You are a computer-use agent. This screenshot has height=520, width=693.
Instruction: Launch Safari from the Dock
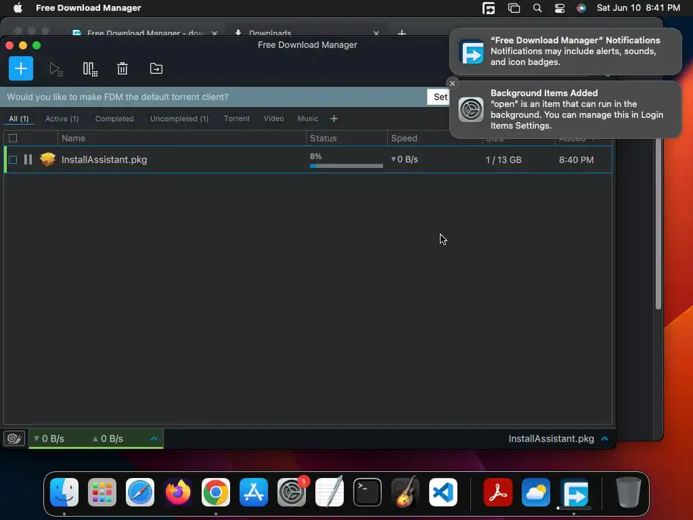[140, 492]
